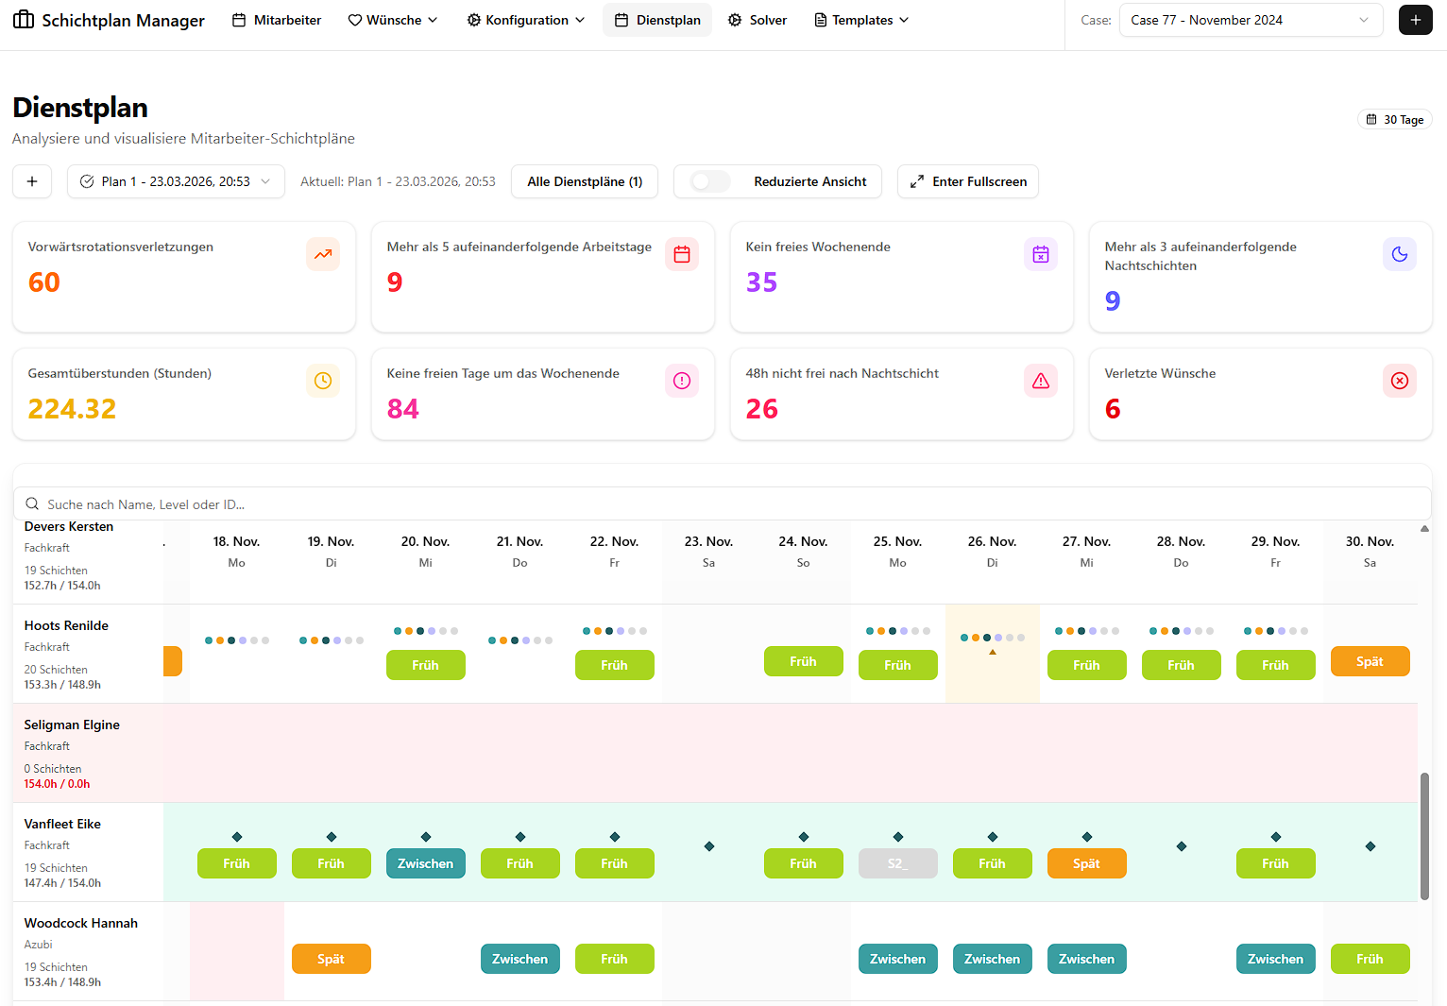Toggle the Reduzierte Ansicht switch
The image size is (1447, 1006).
click(x=710, y=181)
